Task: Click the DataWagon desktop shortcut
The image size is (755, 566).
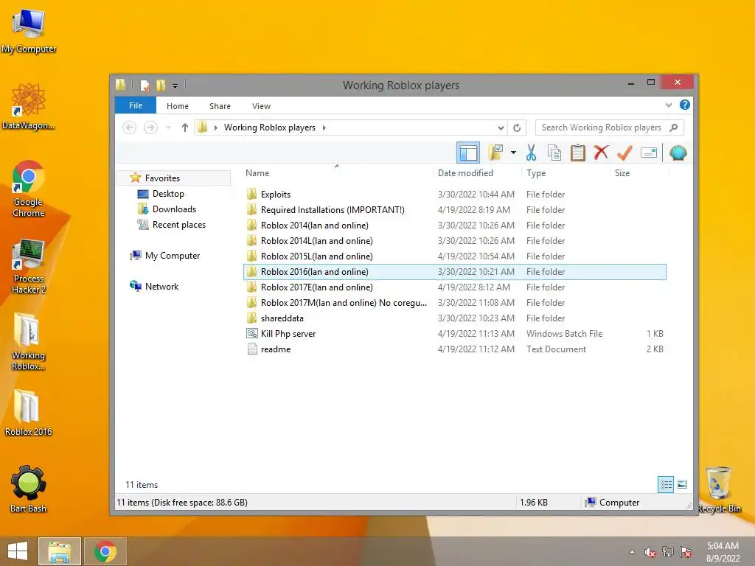Action: tap(29, 106)
